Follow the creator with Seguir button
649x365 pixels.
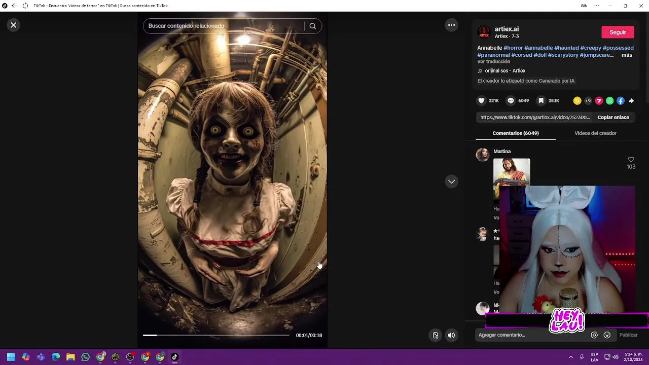(x=618, y=32)
